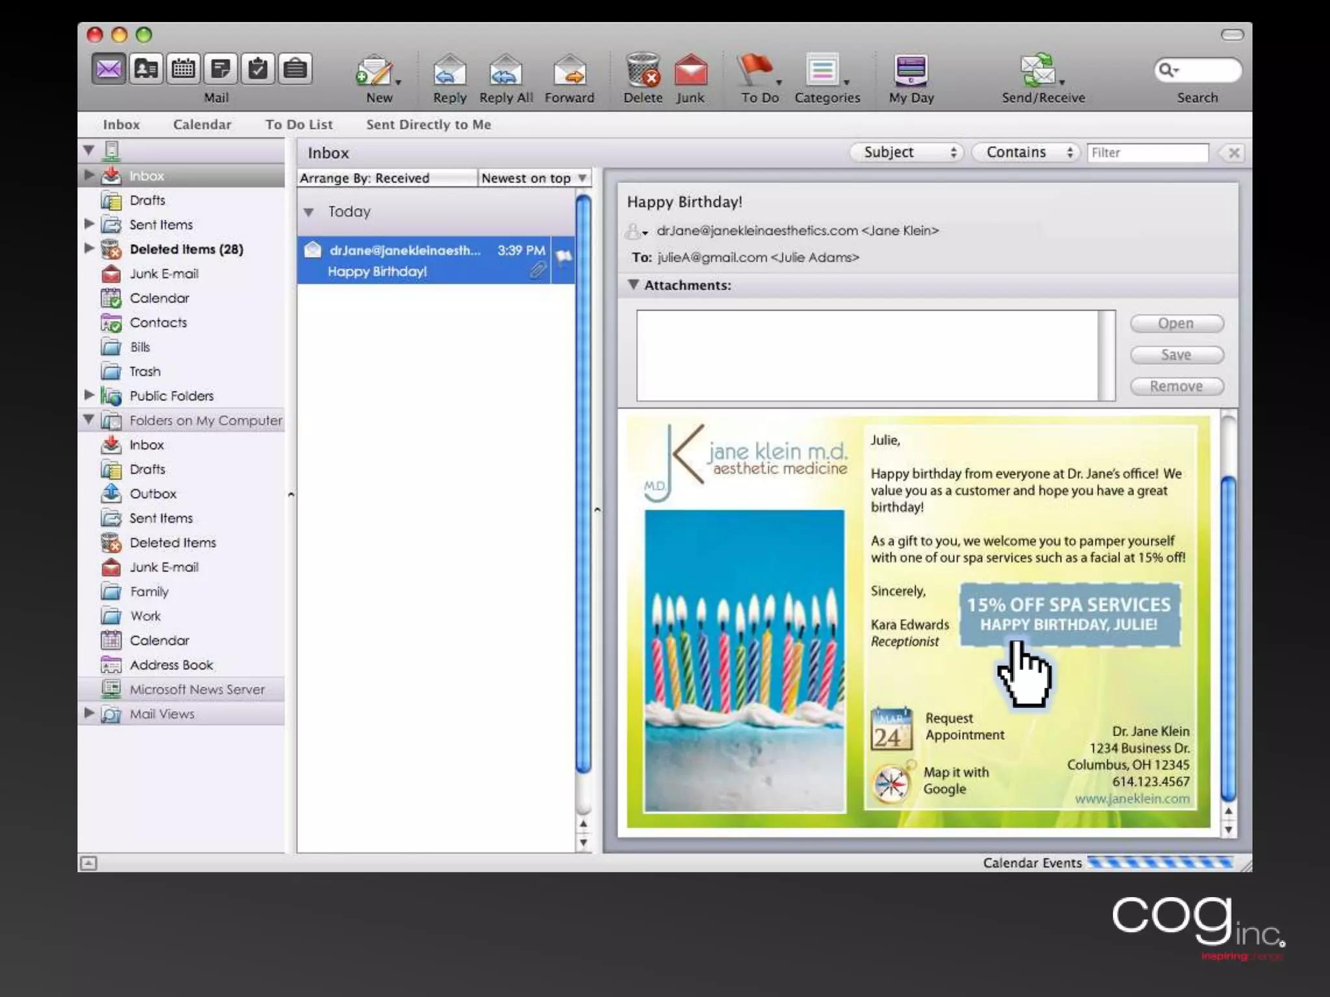The image size is (1330, 997).
Task: Collapse the Attachments section triangle
Action: (634, 284)
